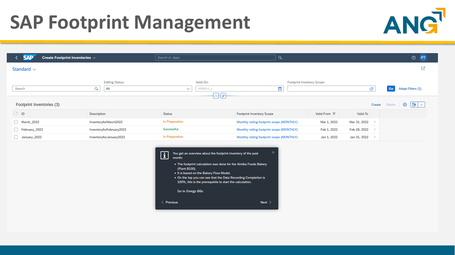Click the search icon in filter Search field
Viewport: 455px width, 255px height.
(96, 89)
